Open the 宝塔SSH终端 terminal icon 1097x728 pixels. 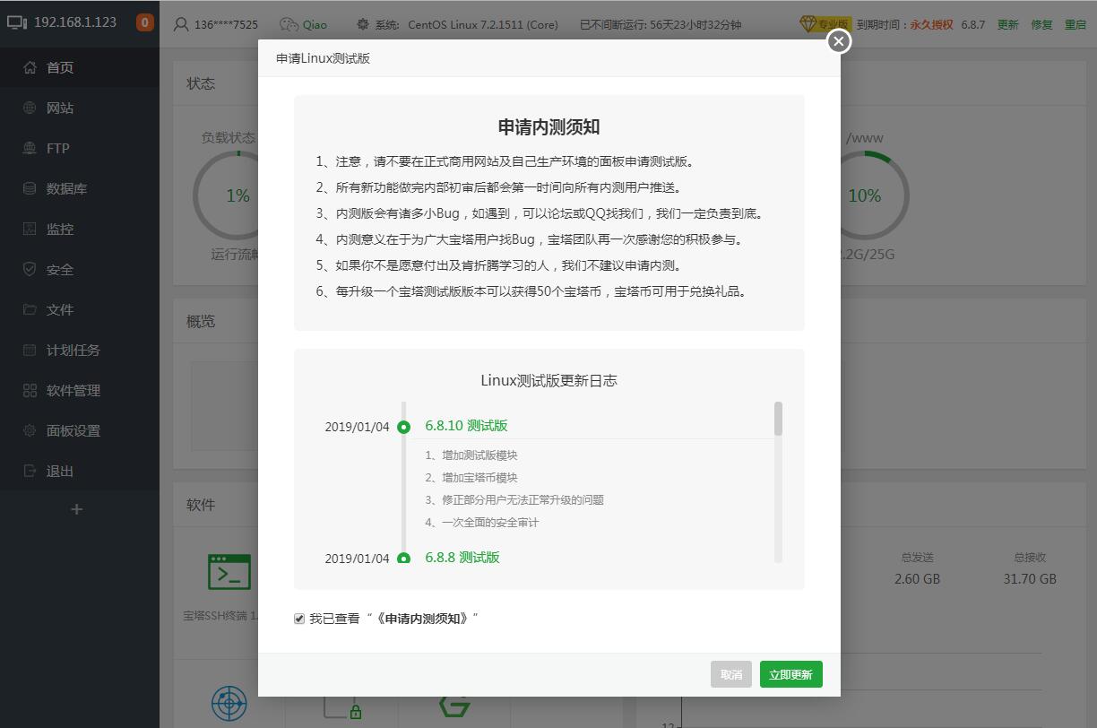coord(229,571)
